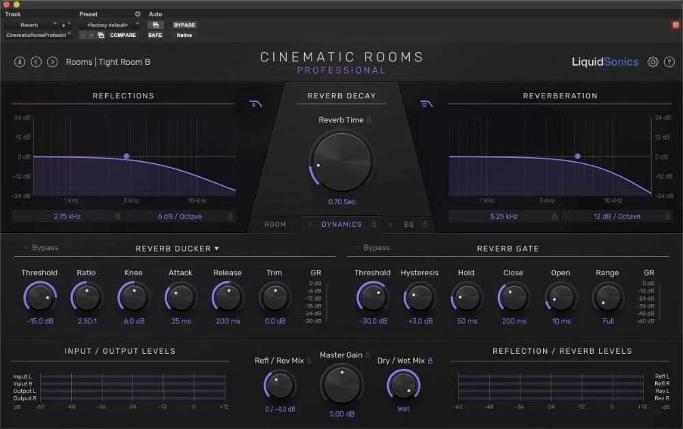Open the Rooms | Tight Room B preset browser

108,62
